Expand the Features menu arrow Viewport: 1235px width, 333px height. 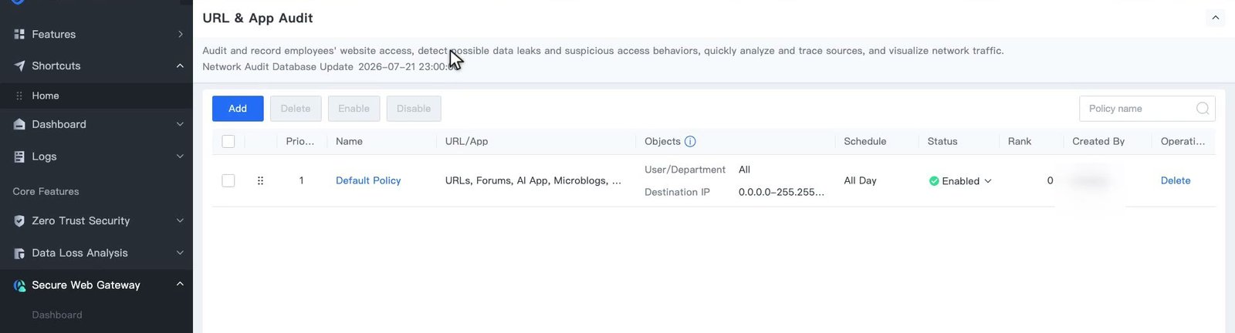[x=180, y=35]
